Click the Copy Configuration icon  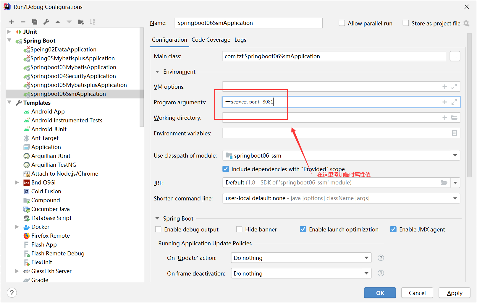(35, 22)
